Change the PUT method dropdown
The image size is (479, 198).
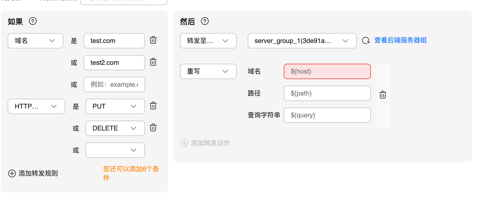point(115,106)
